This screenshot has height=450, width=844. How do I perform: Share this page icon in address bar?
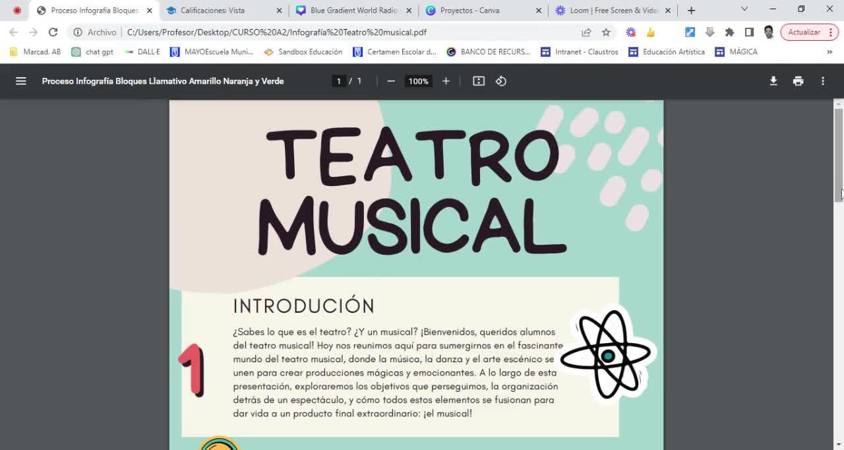click(x=586, y=32)
